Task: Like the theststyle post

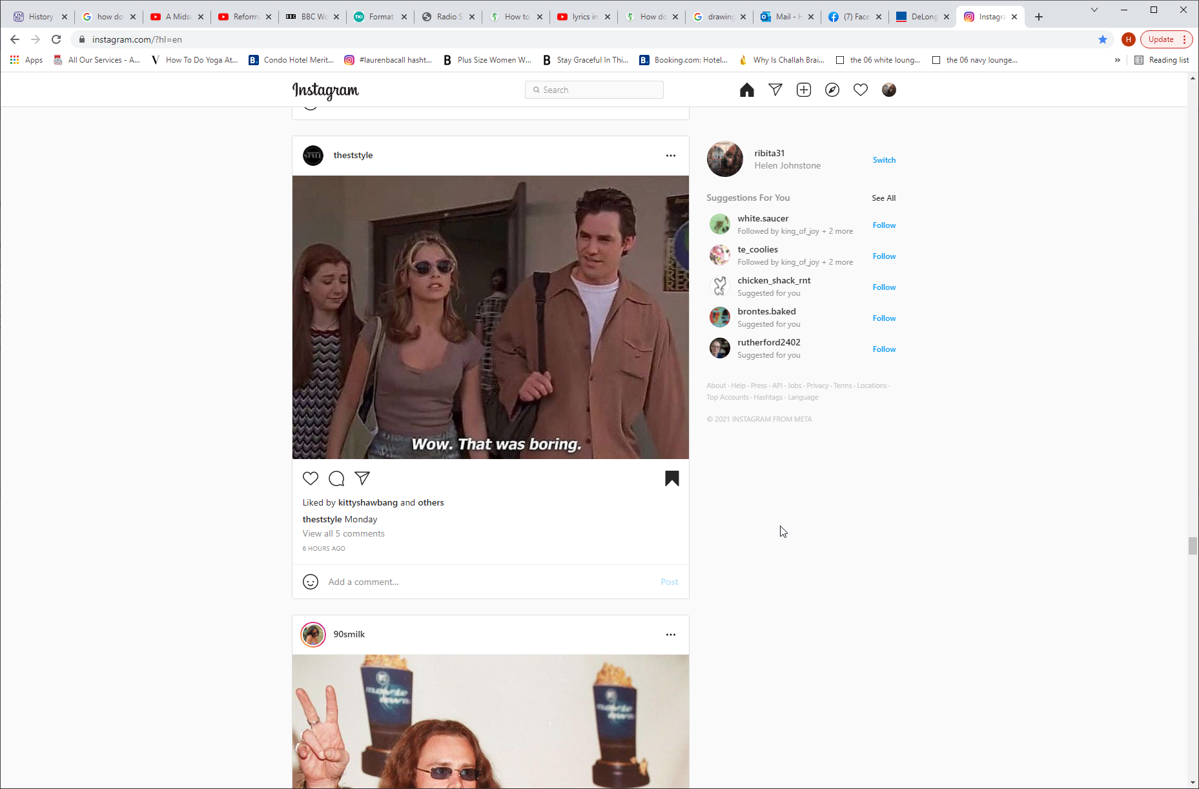Action: click(x=311, y=478)
